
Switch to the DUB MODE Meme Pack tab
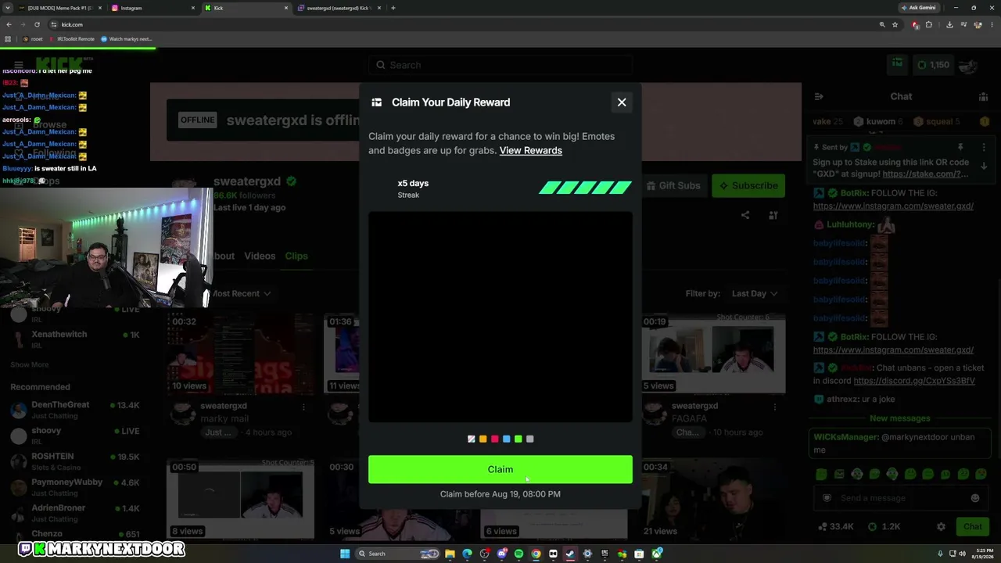59,8
